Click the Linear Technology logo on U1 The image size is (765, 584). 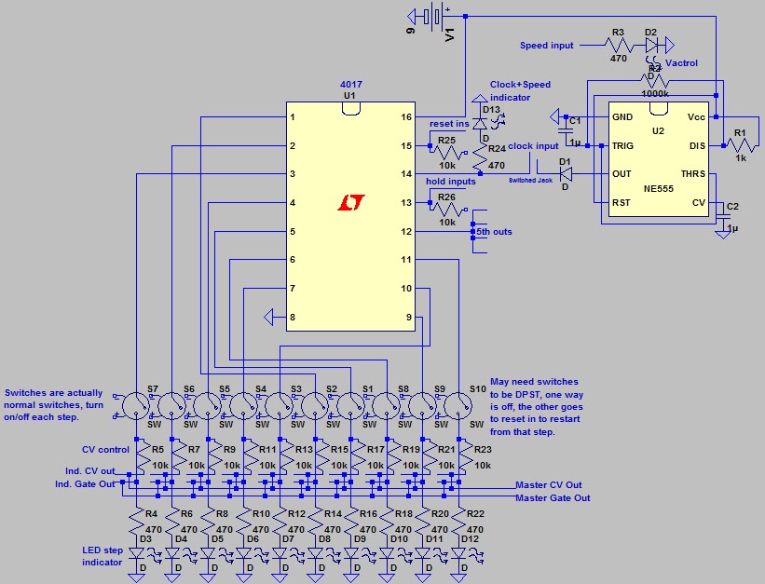[351, 202]
